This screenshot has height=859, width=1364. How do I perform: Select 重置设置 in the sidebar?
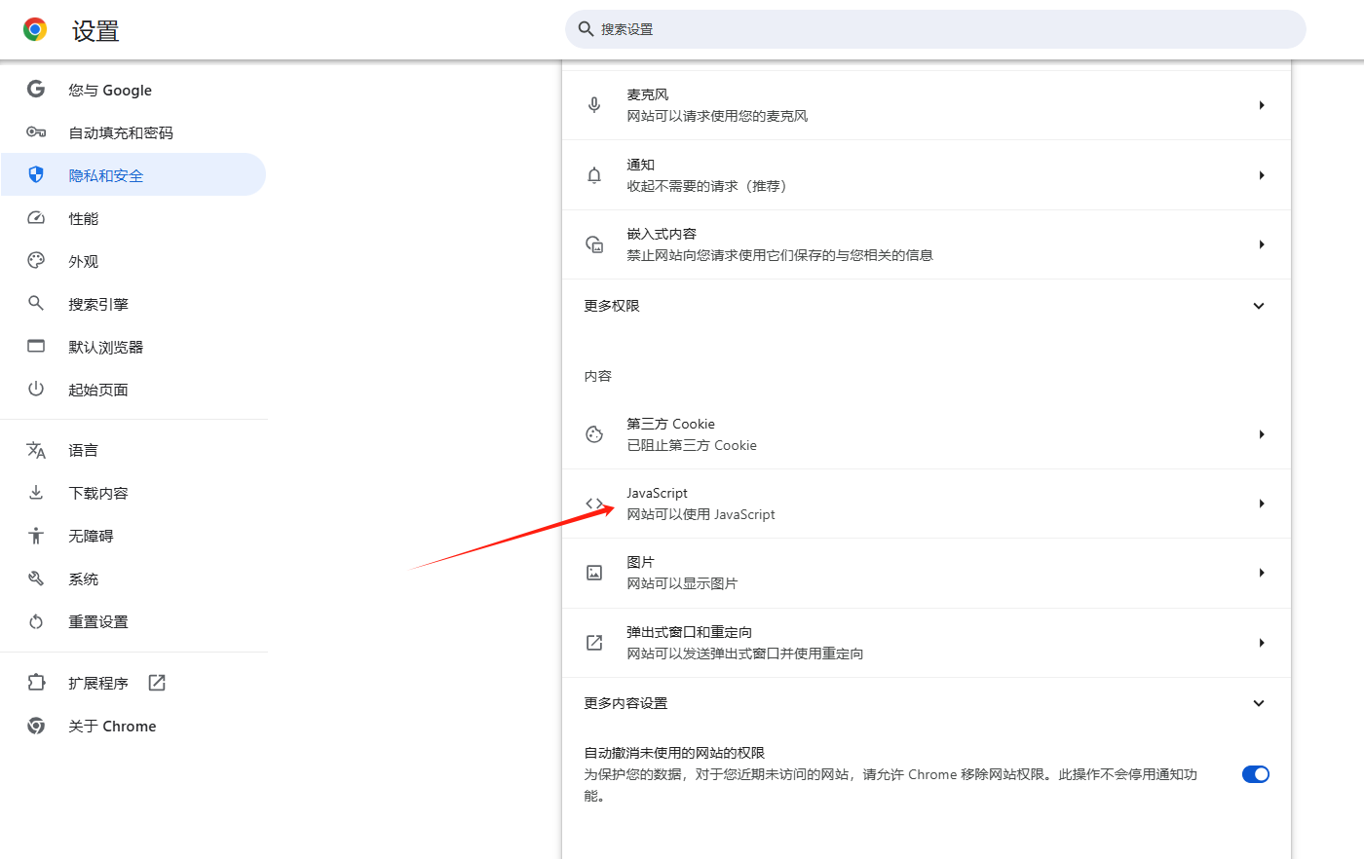[x=133, y=621]
